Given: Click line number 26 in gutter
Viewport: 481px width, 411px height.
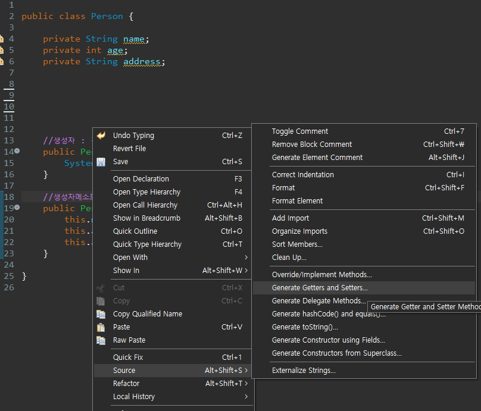Looking at the screenshot, I should [9, 287].
